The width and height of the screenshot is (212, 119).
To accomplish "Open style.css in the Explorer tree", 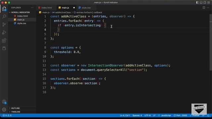I will (22, 23).
